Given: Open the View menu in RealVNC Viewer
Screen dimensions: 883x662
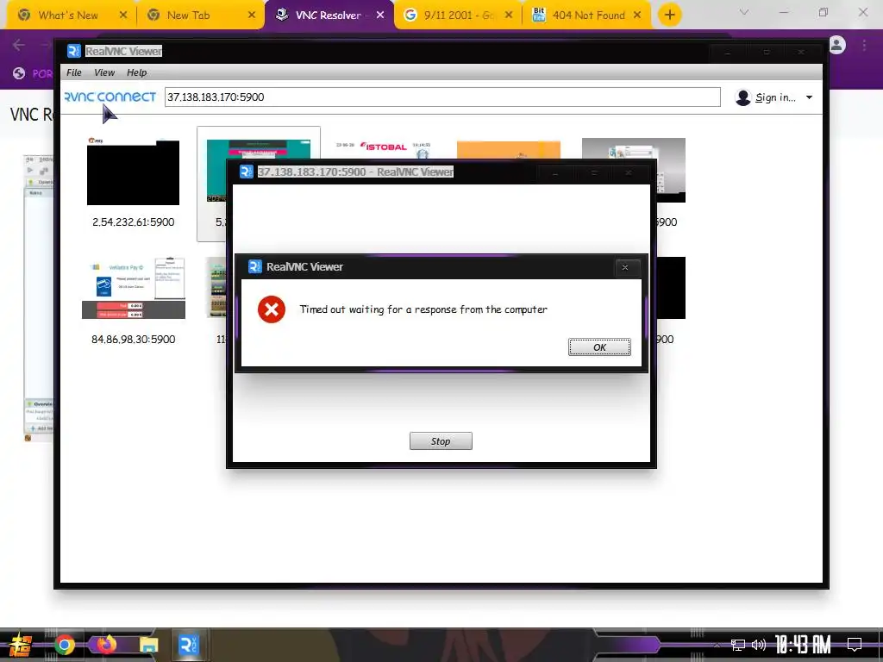Looking at the screenshot, I should [x=104, y=72].
